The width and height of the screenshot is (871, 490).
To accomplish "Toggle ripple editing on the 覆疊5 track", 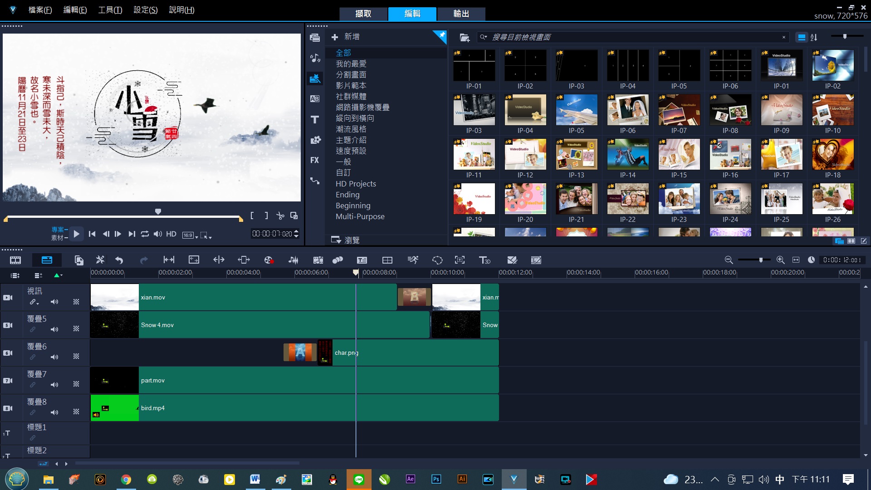I will [33, 329].
